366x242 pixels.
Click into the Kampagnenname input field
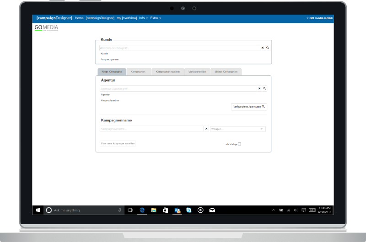point(151,129)
